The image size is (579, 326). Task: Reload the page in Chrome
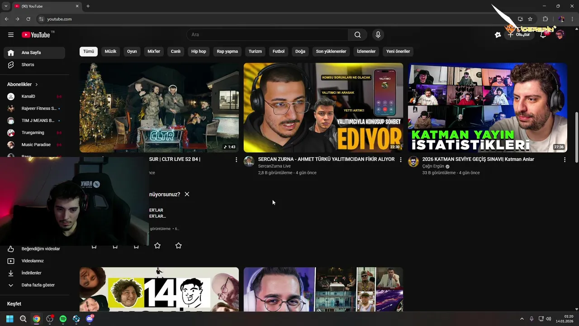coord(28,19)
